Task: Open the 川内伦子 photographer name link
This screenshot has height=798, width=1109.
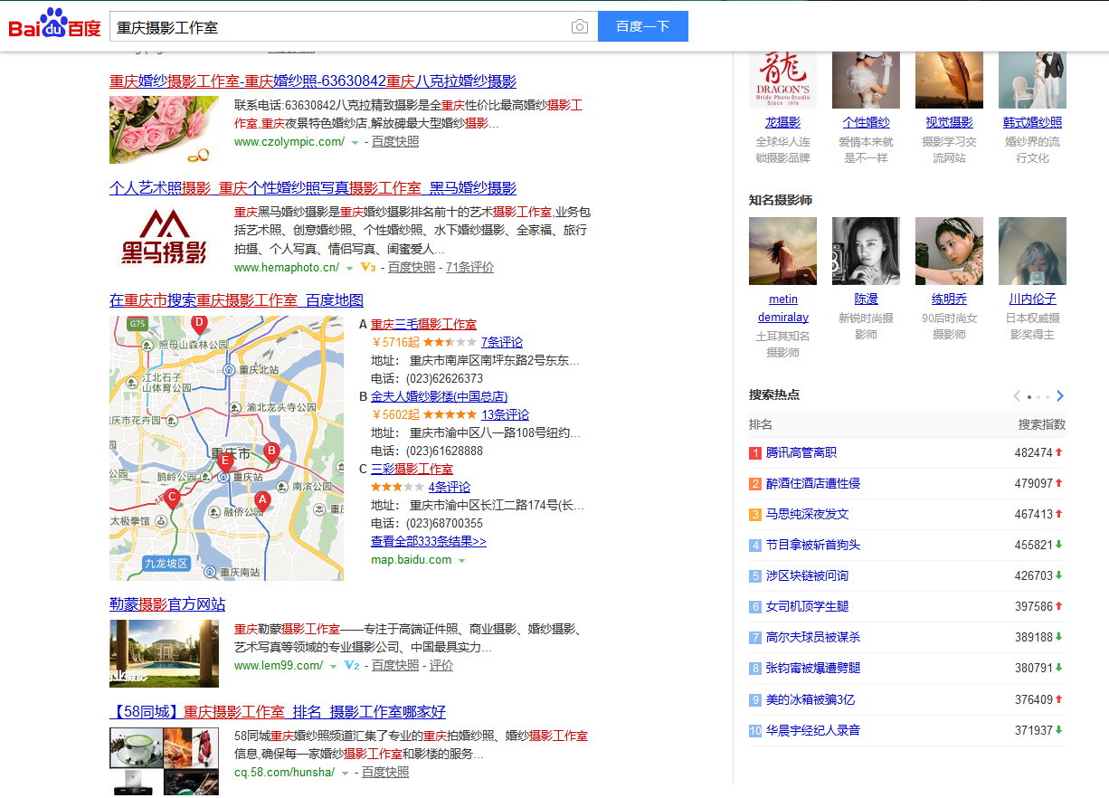Action: [x=1032, y=299]
